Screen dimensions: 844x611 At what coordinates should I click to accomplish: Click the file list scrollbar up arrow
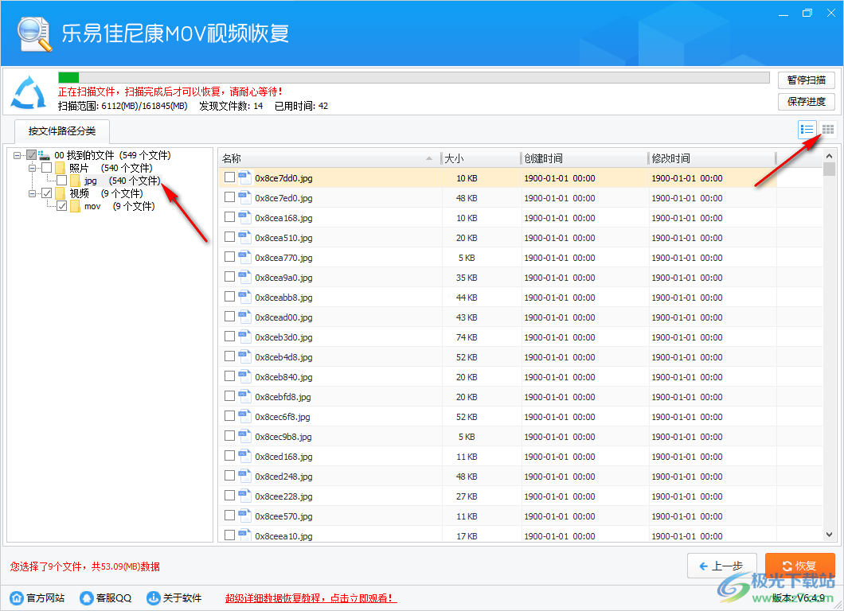tap(829, 156)
